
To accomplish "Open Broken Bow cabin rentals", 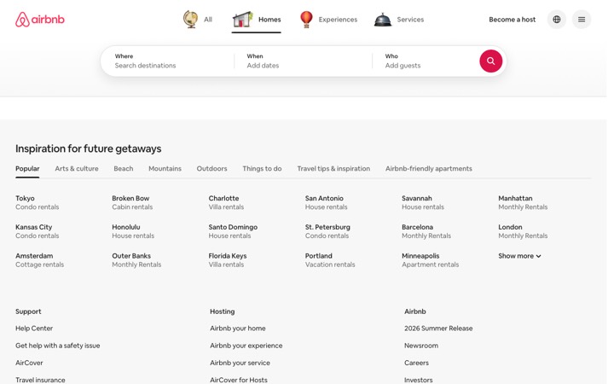I will click(x=132, y=202).
